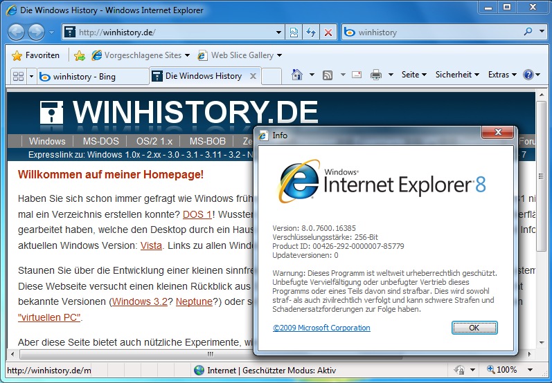Image resolution: width=552 pixels, height=383 pixels.
Task: Follow the Vista link
Action: click(x=151, y=245)
